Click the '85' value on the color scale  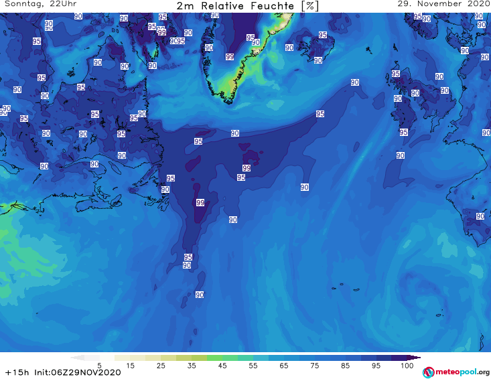(x=346, y=365)
